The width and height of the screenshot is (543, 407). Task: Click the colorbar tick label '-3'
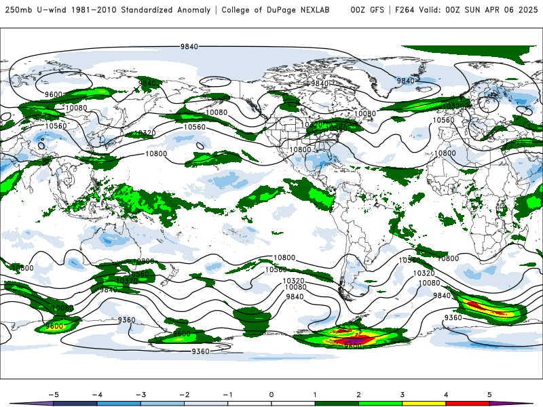[141, 395]
